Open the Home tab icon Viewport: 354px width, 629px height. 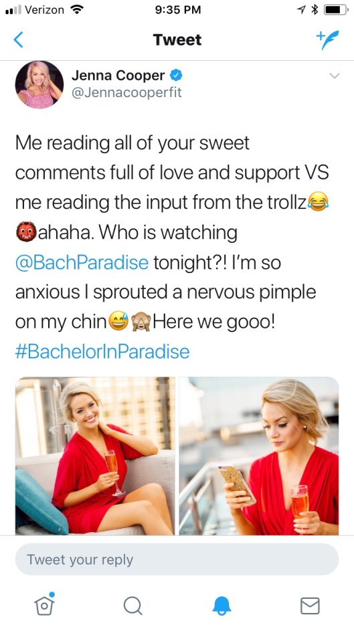click(44, 604)
